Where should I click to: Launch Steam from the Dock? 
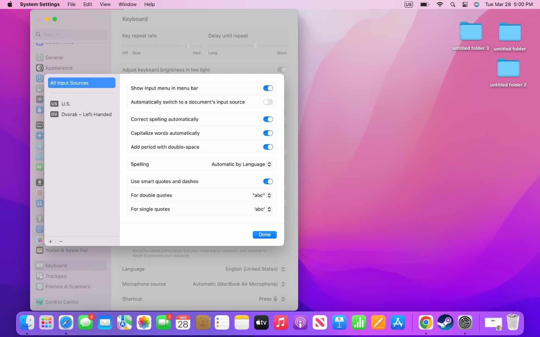(x=446, y=323)
